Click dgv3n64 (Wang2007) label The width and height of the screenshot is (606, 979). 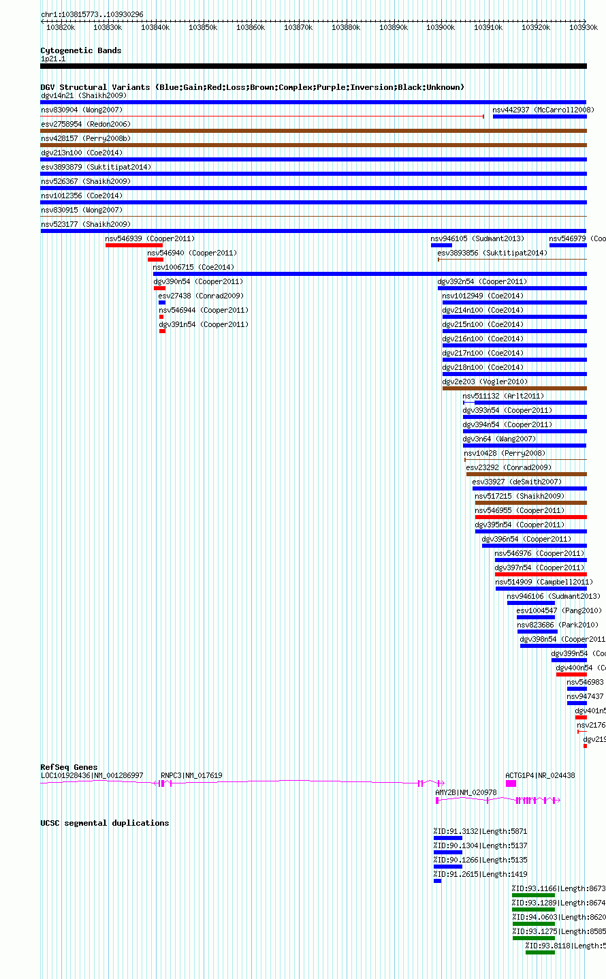pyautogui.click(x=500, y=439)
